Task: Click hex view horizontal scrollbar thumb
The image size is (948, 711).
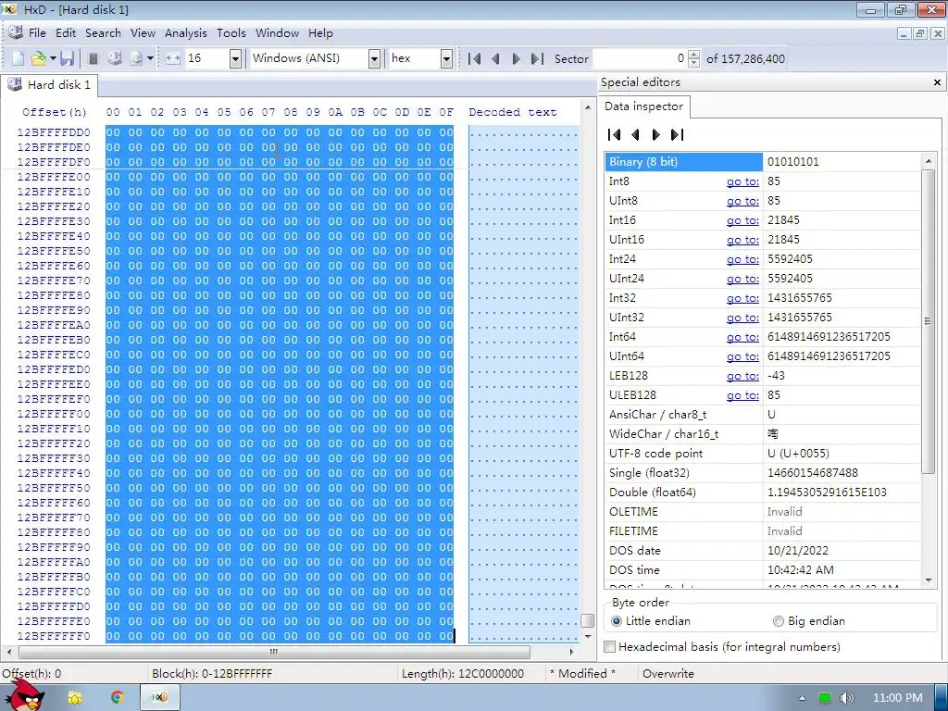Action: tap(274, 652)
